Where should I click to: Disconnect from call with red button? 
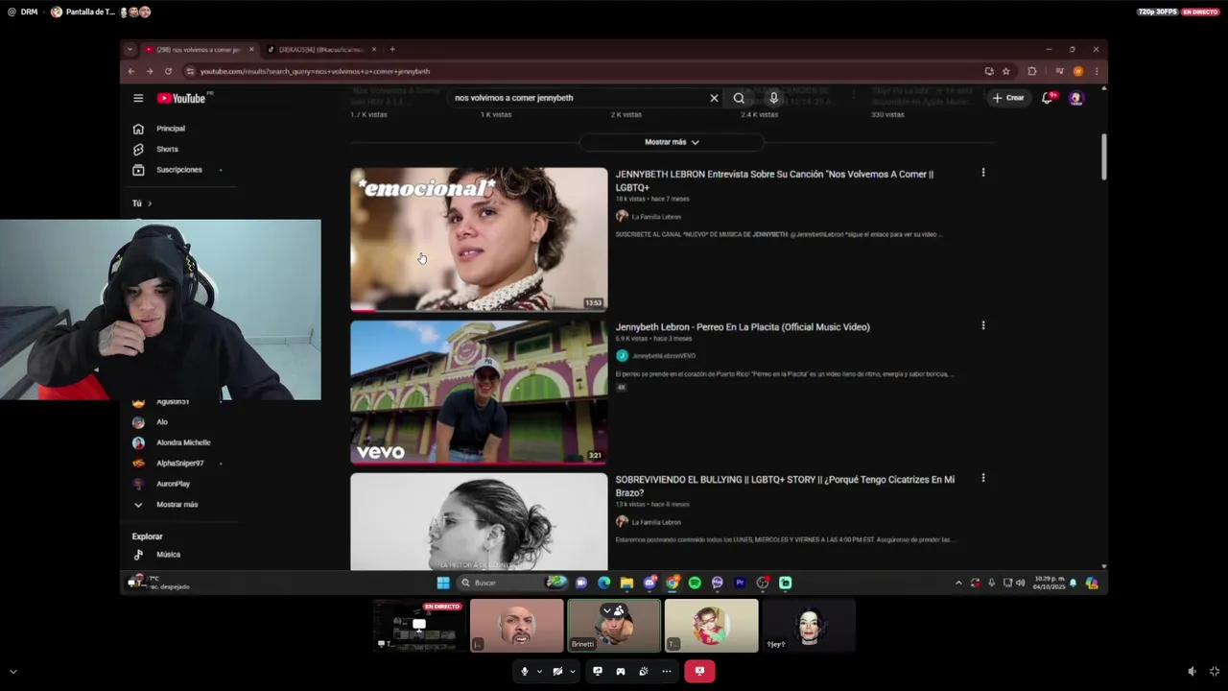coord(699,672)
